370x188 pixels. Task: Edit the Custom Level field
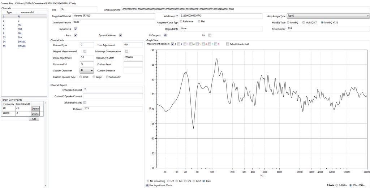133,64
